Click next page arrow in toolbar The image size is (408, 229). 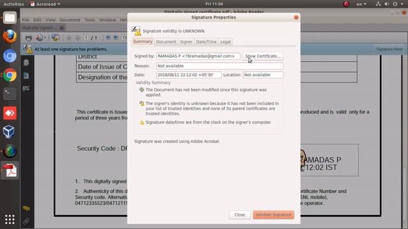(78, 38)
